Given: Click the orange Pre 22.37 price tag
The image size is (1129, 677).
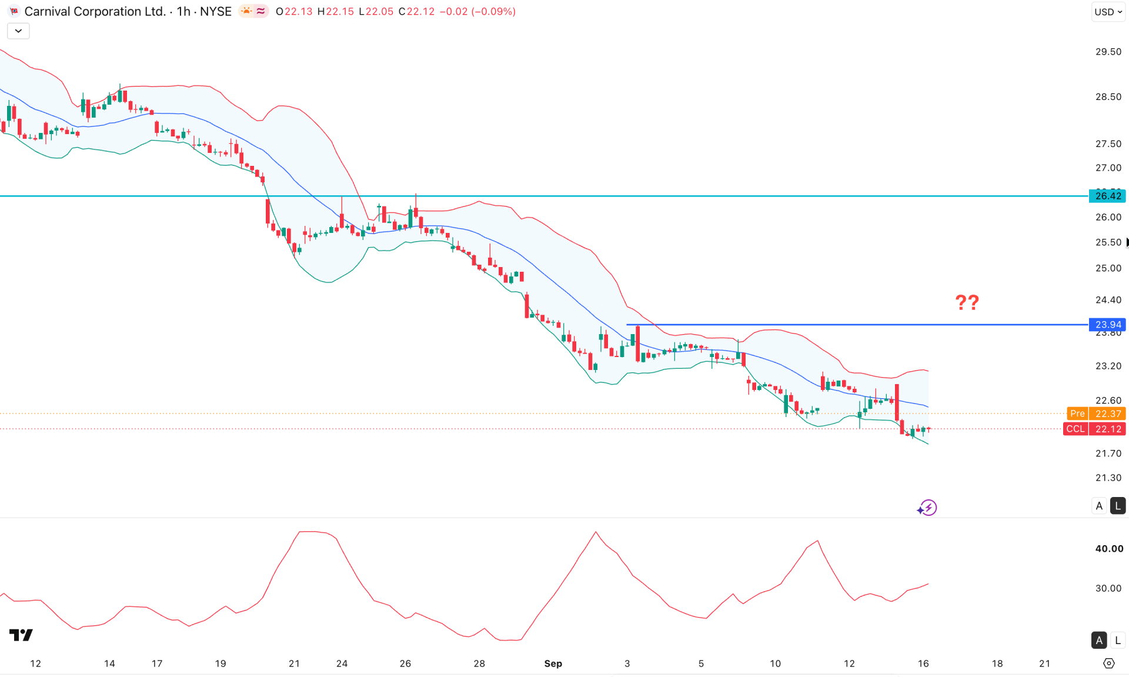Looking at the screenshot, I should (1096, 413).
